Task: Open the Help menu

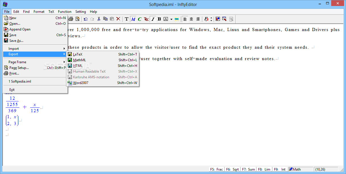Action: point(93,12)
